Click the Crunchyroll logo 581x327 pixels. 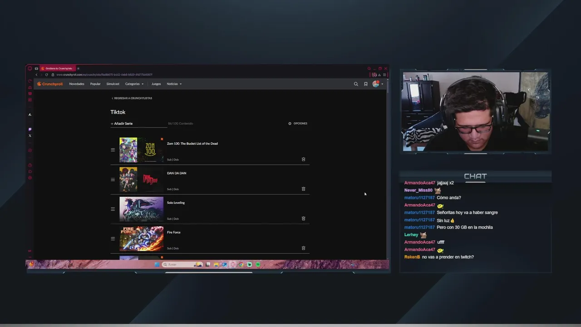tap(50, 84)
